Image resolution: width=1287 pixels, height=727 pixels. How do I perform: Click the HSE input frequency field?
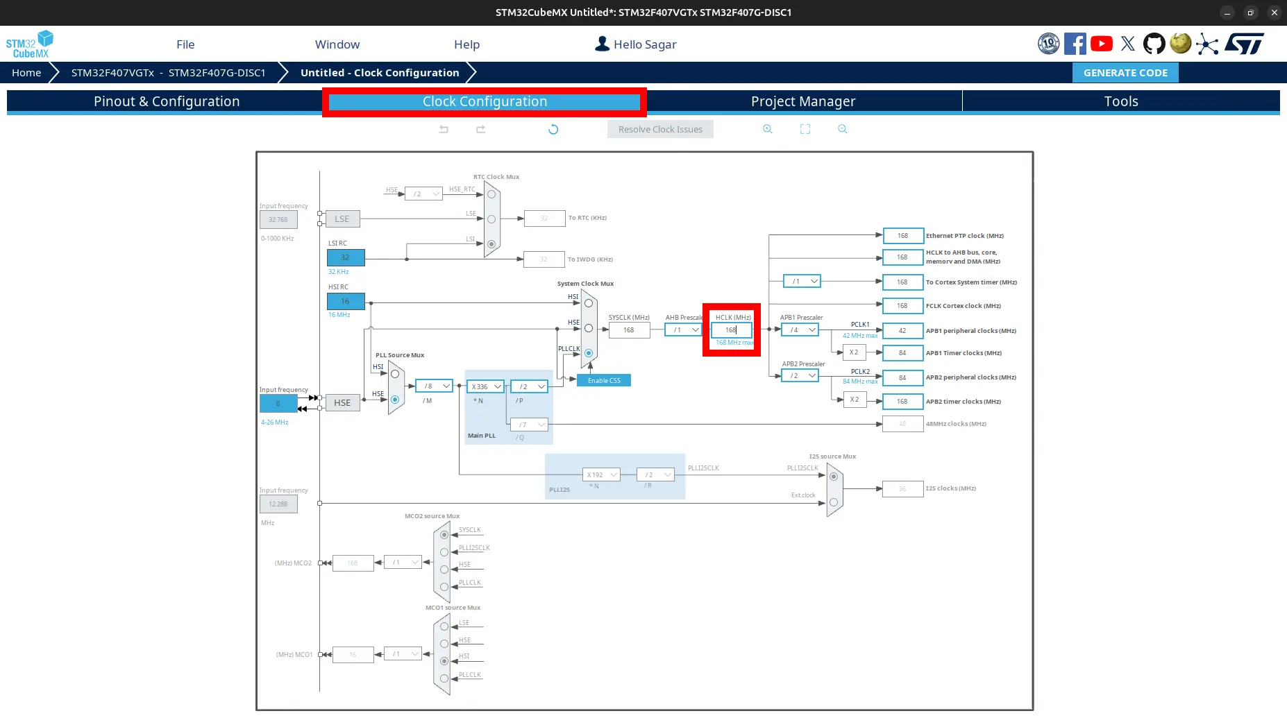(278, 403)
